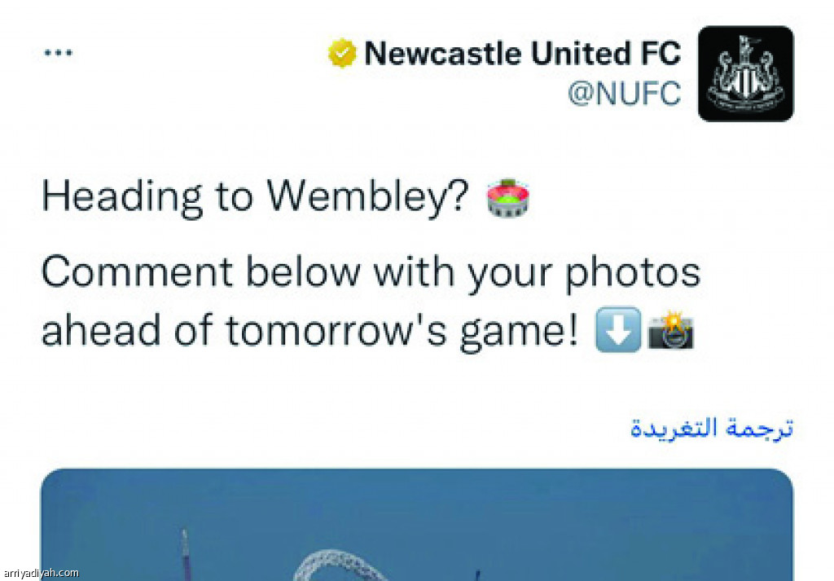
Task: Click the camera with flash emoji
Action: (x=671, y=332)
